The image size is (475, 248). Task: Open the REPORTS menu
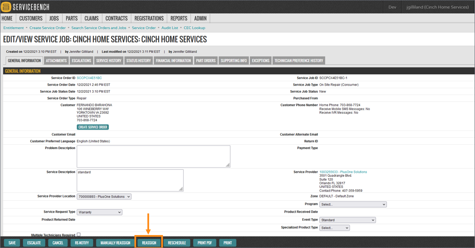[x=179, y=19]
